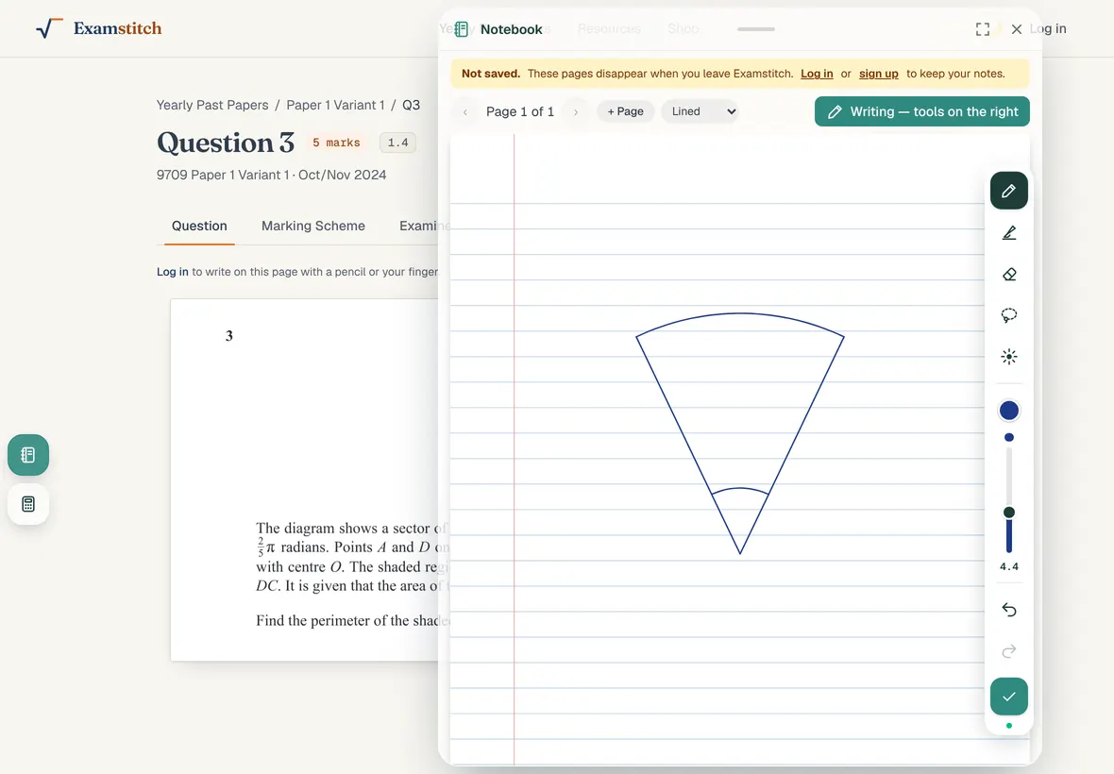Image resolution: width=1114 pixels, height=774 pixels.
Task: Click the drag handle bar atop notebook
Action: (x=756, y=29)
